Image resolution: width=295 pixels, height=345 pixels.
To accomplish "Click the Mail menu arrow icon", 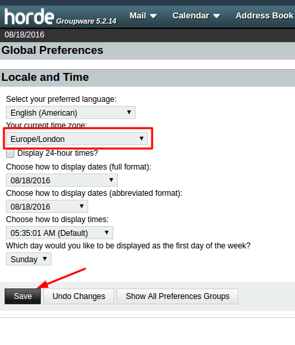I will 153,16.
